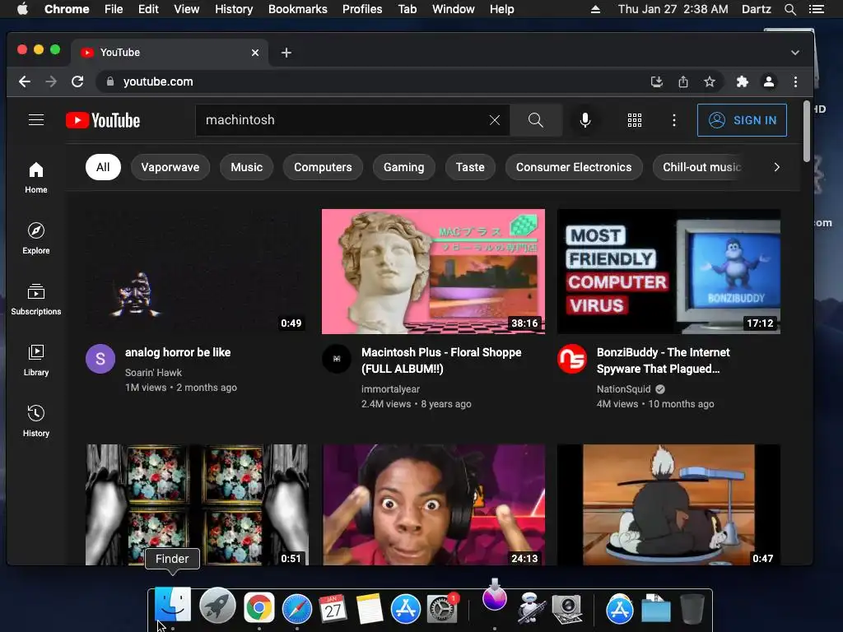Open YouTube apps grid menu
Image resolution: width=843 pixels, height=632 pixels.
click(635, 120)
